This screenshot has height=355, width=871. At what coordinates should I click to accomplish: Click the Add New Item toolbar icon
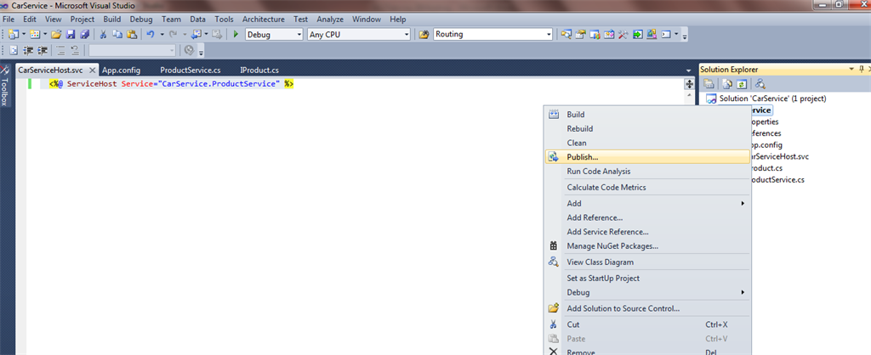[35, 34]
